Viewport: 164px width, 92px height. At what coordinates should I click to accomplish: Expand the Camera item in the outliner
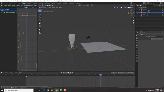point(140,11)
